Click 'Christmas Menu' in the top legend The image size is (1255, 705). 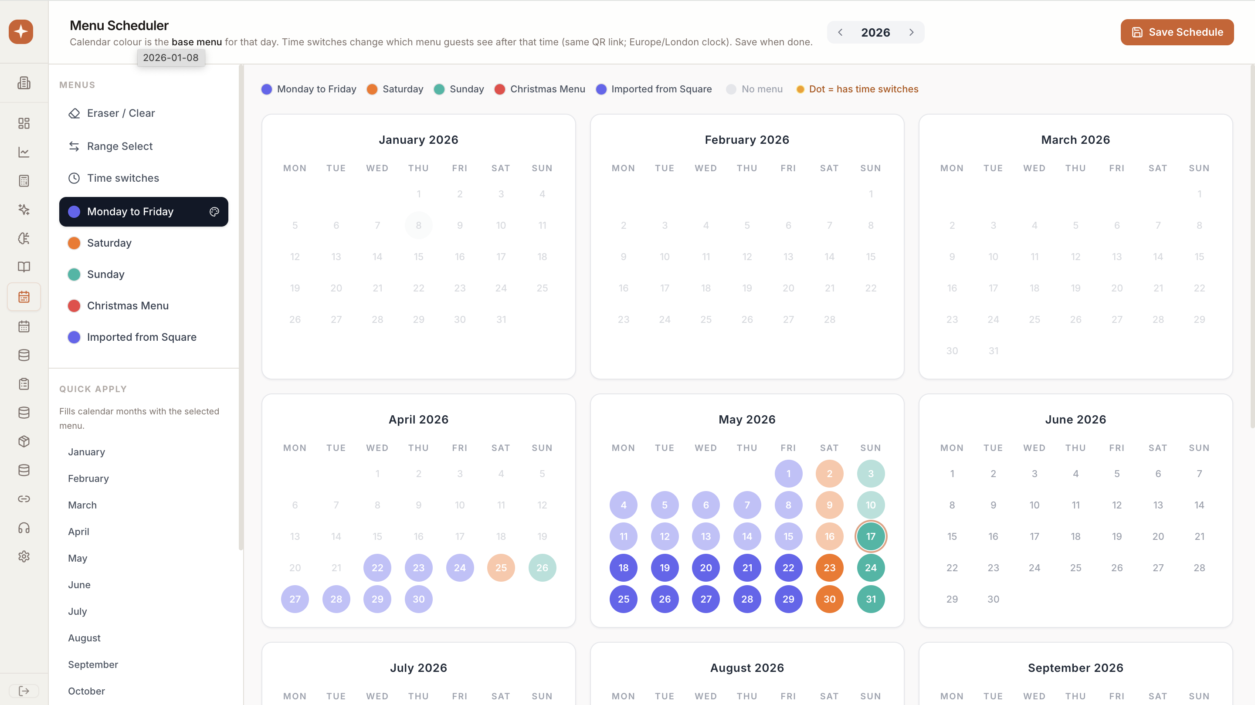540,89
